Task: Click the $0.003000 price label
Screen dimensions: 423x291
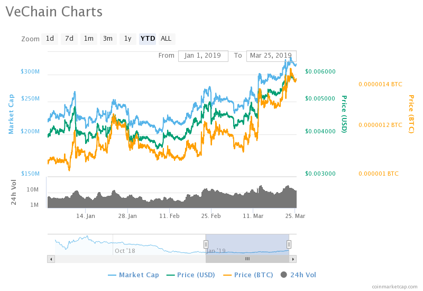Action: point(320,174)
